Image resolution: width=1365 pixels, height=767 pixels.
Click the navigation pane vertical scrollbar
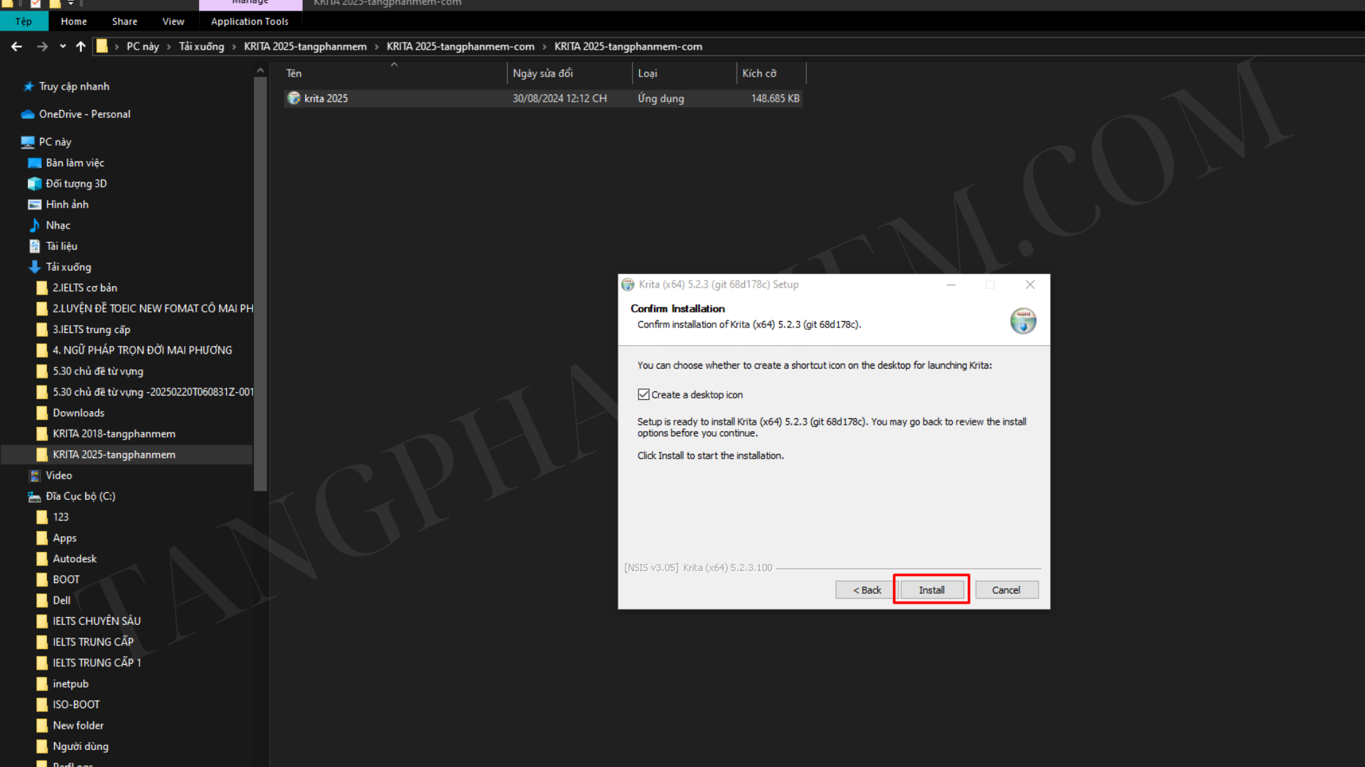click(260, 284)
